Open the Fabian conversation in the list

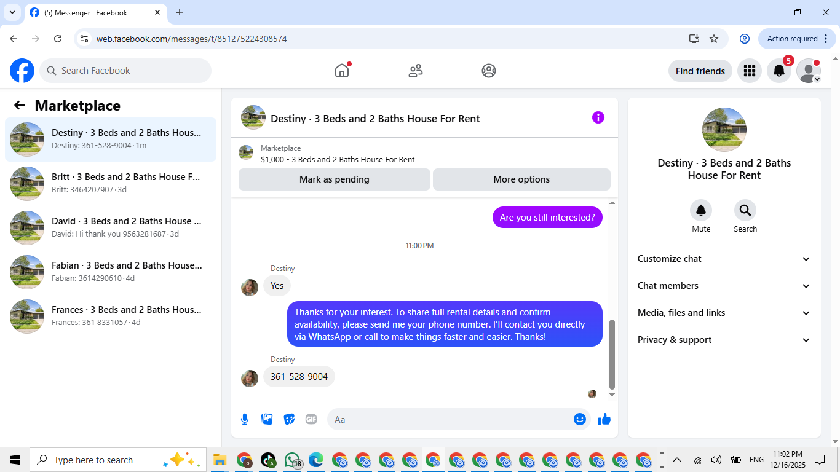[x=111, y=272]
